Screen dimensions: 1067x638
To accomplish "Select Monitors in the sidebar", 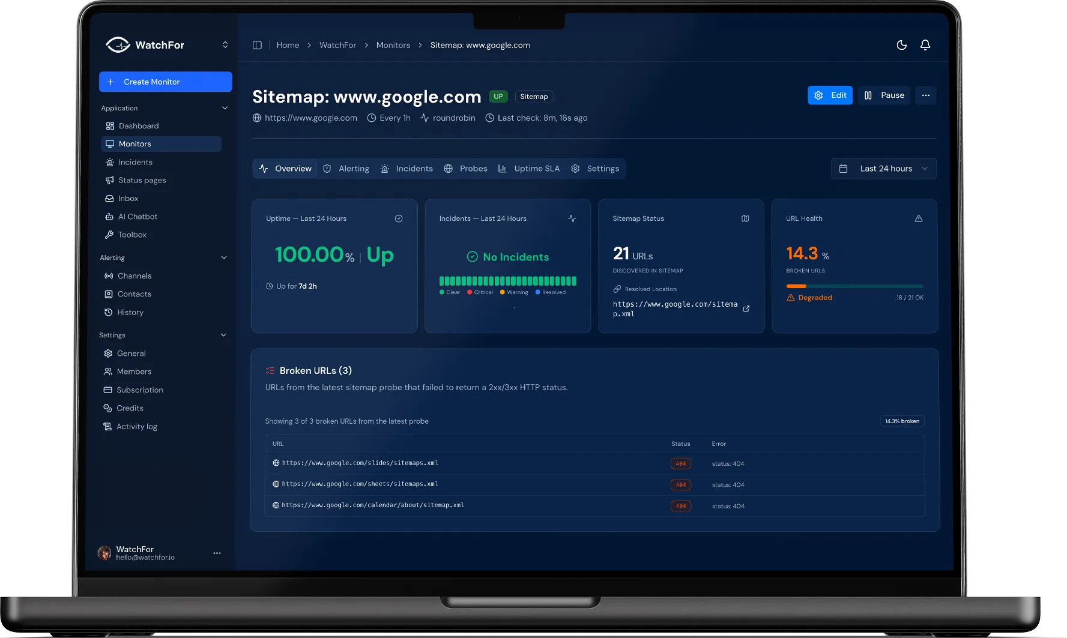I will pos(162,144).
